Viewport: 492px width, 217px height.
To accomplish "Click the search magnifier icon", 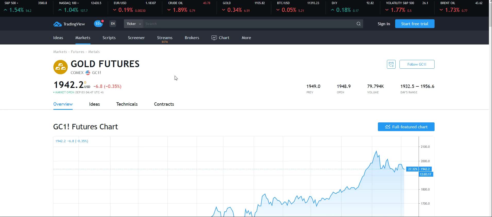I will (358, 24).
